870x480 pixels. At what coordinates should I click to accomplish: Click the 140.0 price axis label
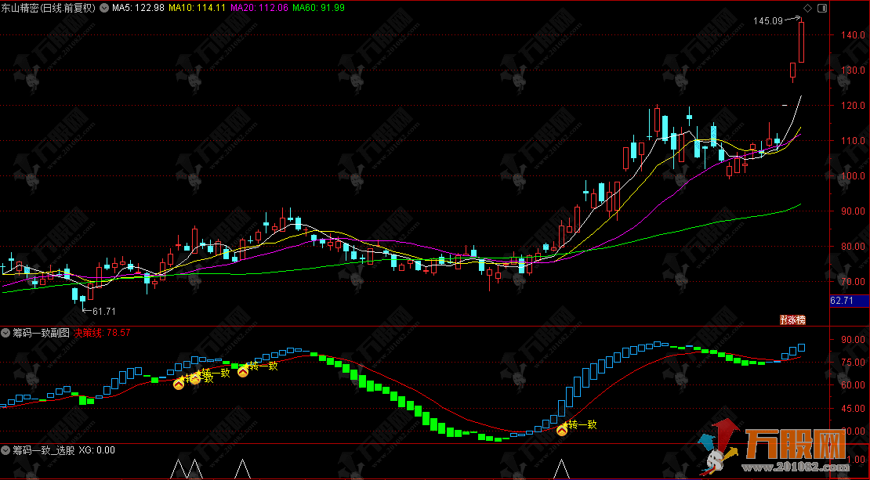coord(853,34)
